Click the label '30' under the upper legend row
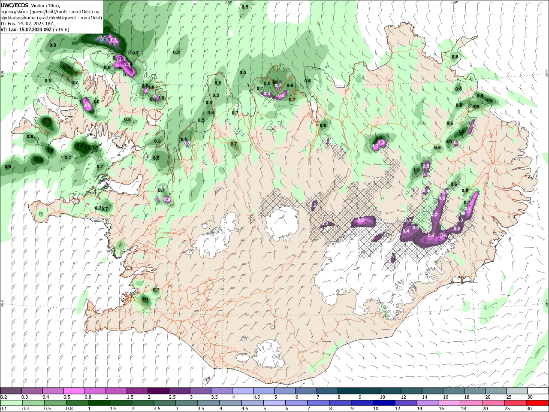This screenshot has width=549, height=412. tap(530, 397)
